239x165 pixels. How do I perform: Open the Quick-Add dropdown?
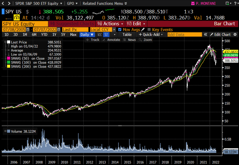coord(151,35)
